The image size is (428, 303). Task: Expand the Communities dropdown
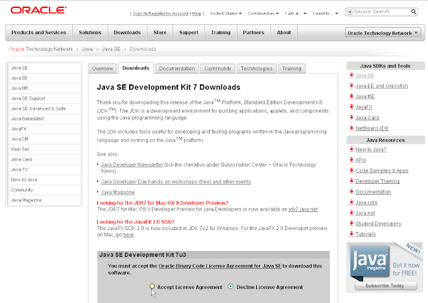tap(263, 13)
